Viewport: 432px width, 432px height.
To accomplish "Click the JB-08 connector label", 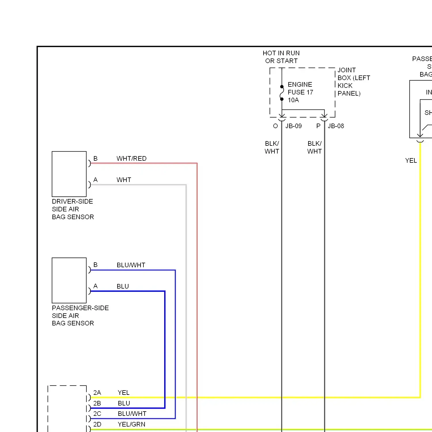I will coord(336,126).
